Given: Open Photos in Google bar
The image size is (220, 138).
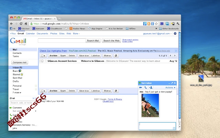Looking at the screenshot, I should pos(54,33).
